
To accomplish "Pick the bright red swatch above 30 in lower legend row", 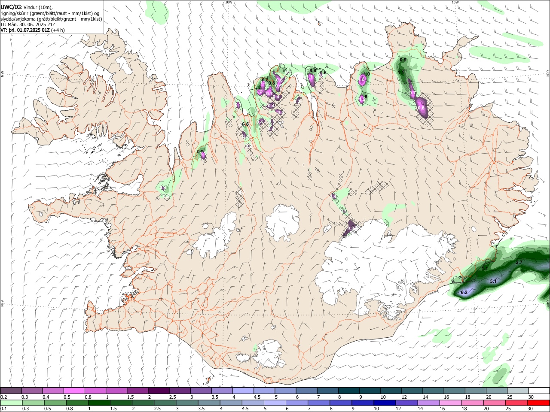I will pos(538,403).
